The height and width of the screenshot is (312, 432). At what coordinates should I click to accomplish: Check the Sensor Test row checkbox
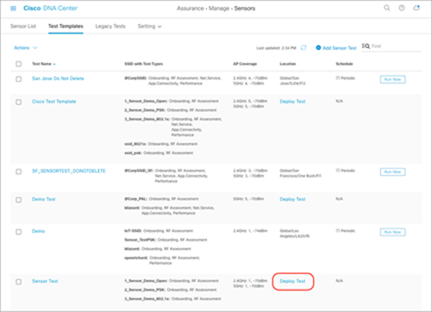pos(19,282)
